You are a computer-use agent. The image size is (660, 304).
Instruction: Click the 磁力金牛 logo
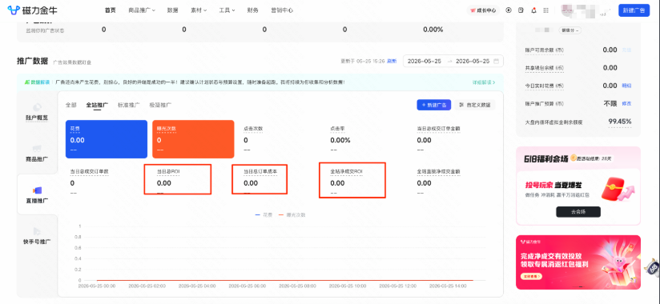click(33, 10)
